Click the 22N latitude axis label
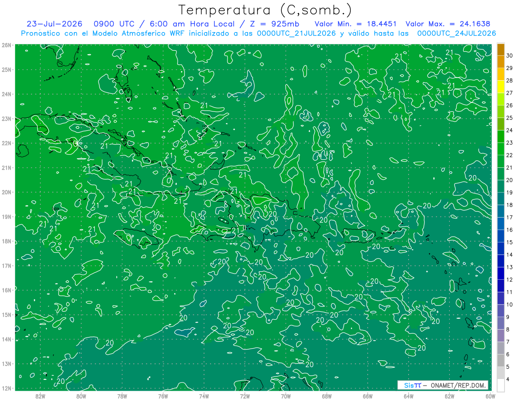The image size is (521, 402). [7, 143]
